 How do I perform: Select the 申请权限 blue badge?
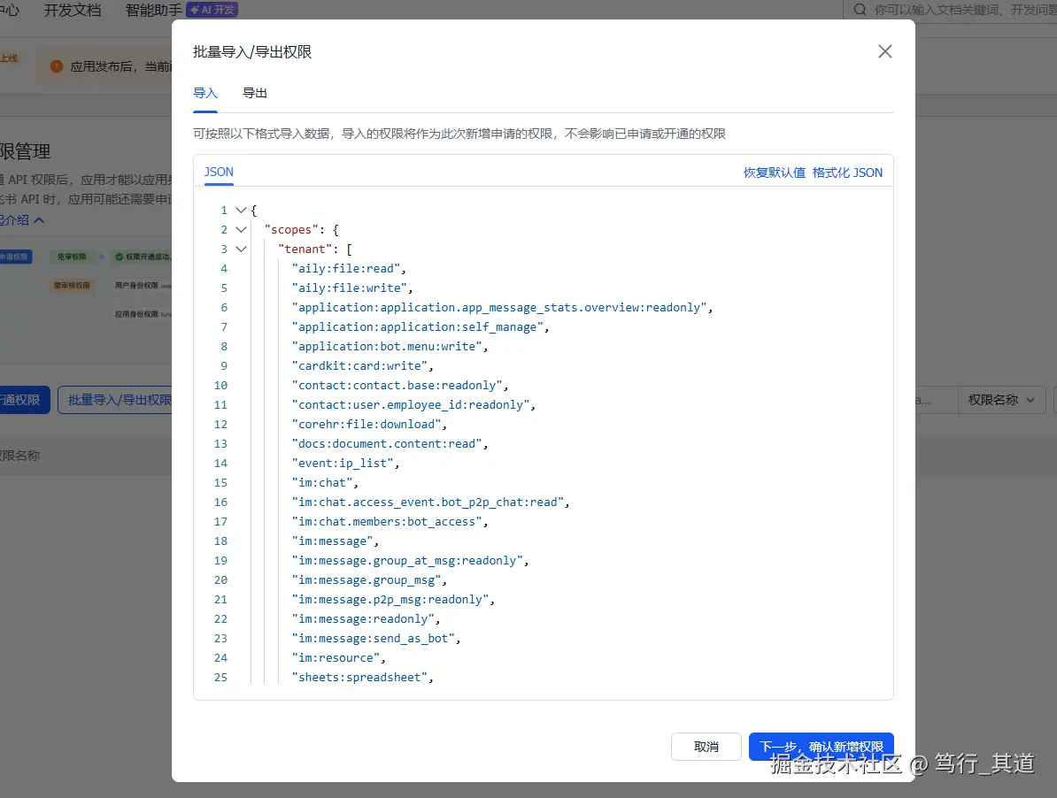(x=12, y=256)
